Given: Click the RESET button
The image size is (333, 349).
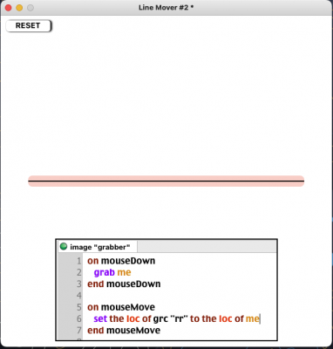Looking at the screenshot, I should (29, 25).
